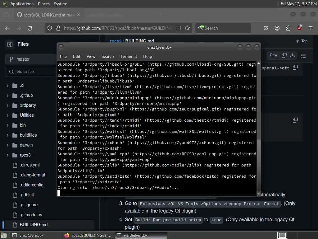This screenshot has width=318, height=239.
Task: Open .gdbinit file
Action: click(27, 195)
